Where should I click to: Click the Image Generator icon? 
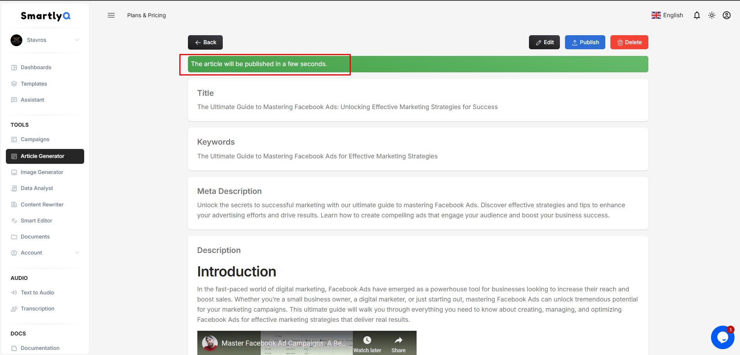14,172
